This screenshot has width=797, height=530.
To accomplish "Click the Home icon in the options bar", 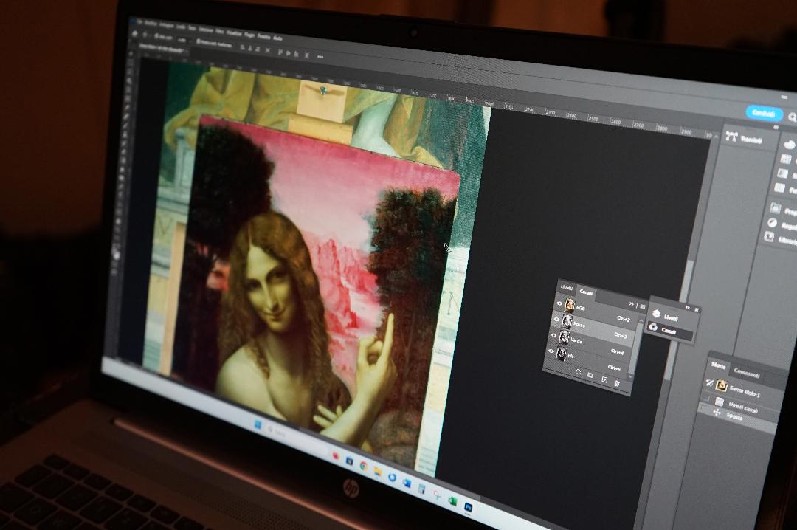I will tap(135, 33).
